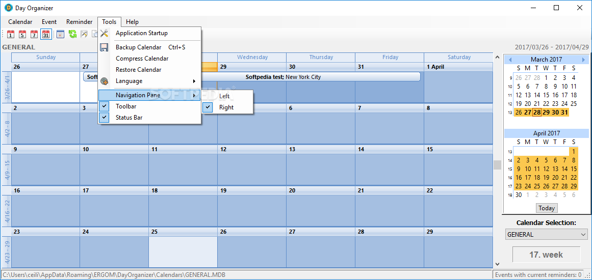Select Right navigation pane position
The height and width of the screenshot is (280, 592).
[x=227, y=107]
